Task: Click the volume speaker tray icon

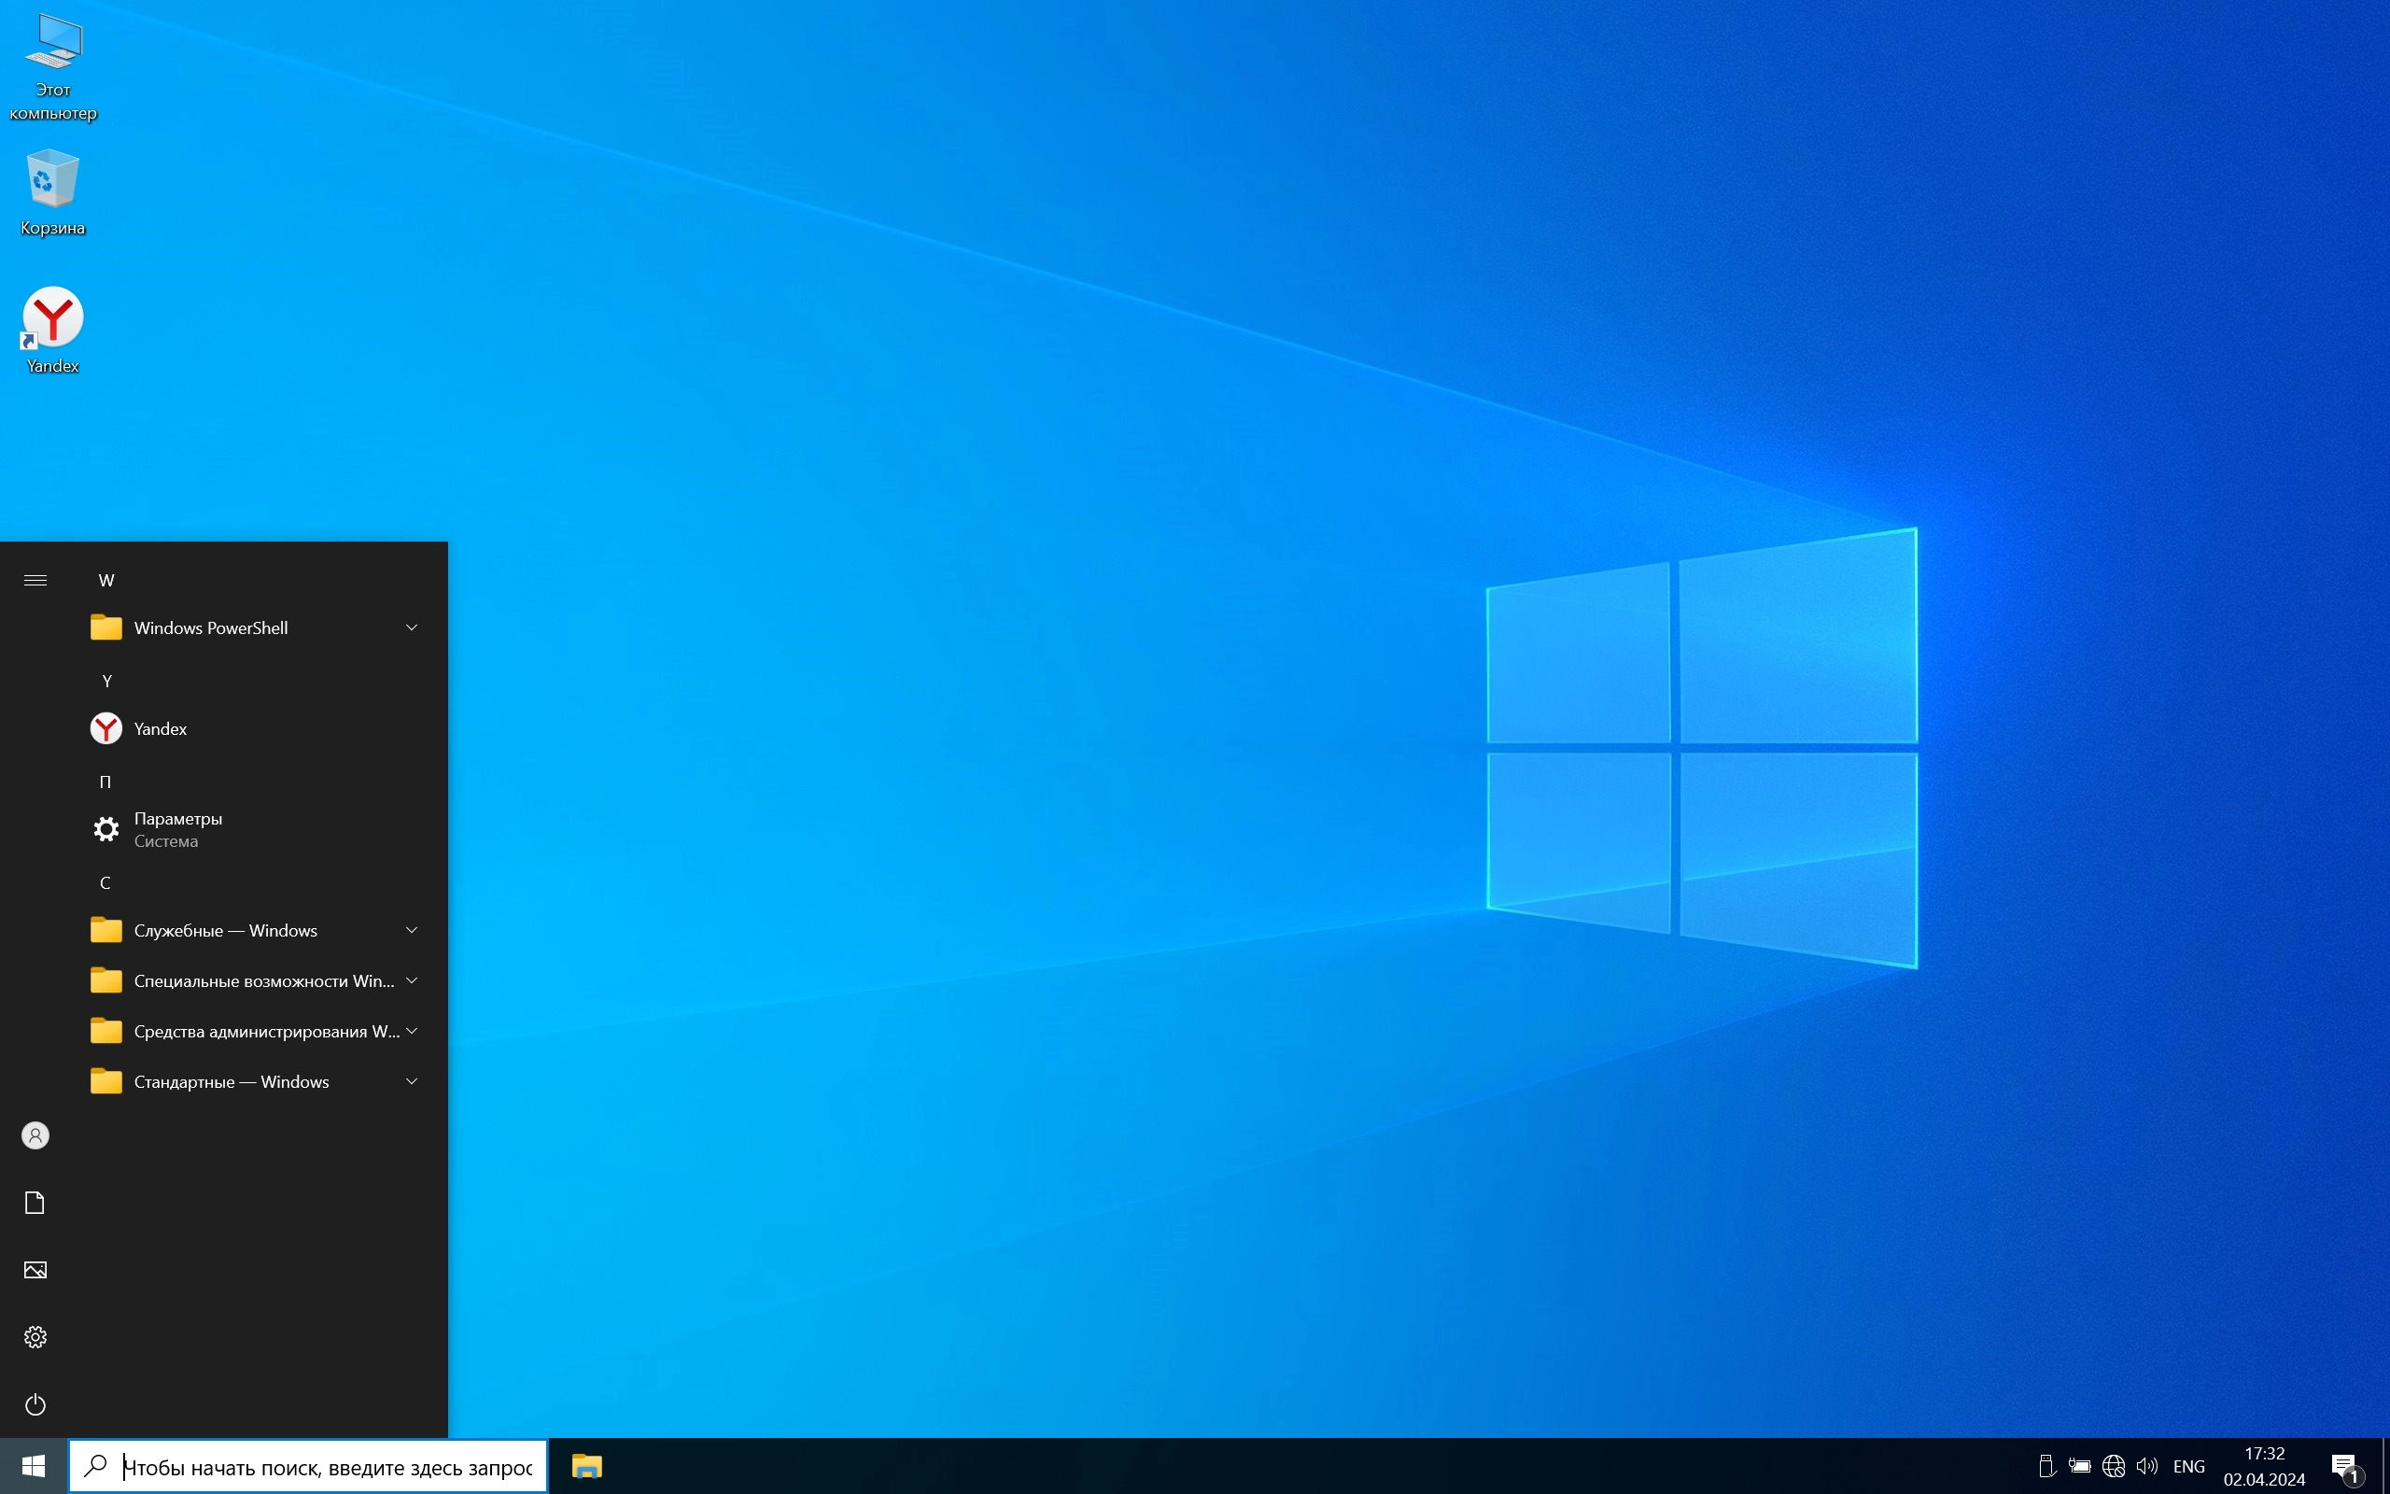Action: click(x=2146, y=1466)
